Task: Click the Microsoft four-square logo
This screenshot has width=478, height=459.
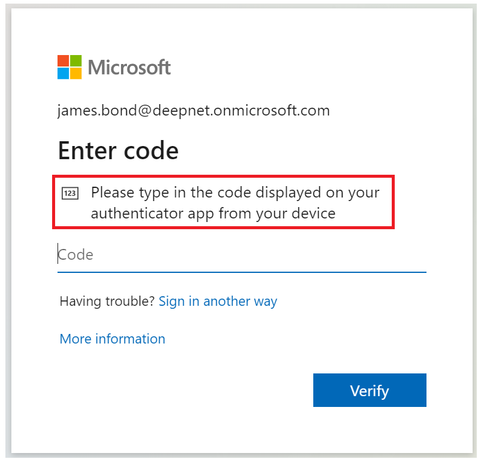Action: [x=69, y=67]
